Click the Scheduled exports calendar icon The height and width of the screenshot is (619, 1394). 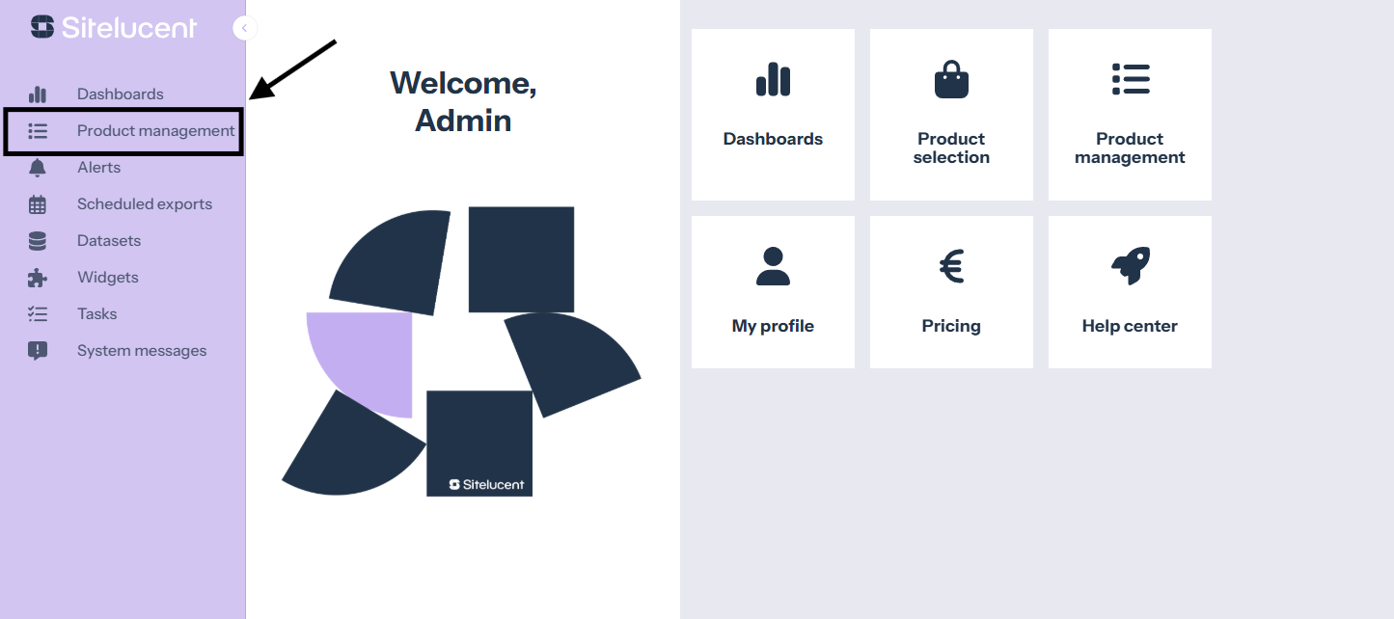[38, 204]
